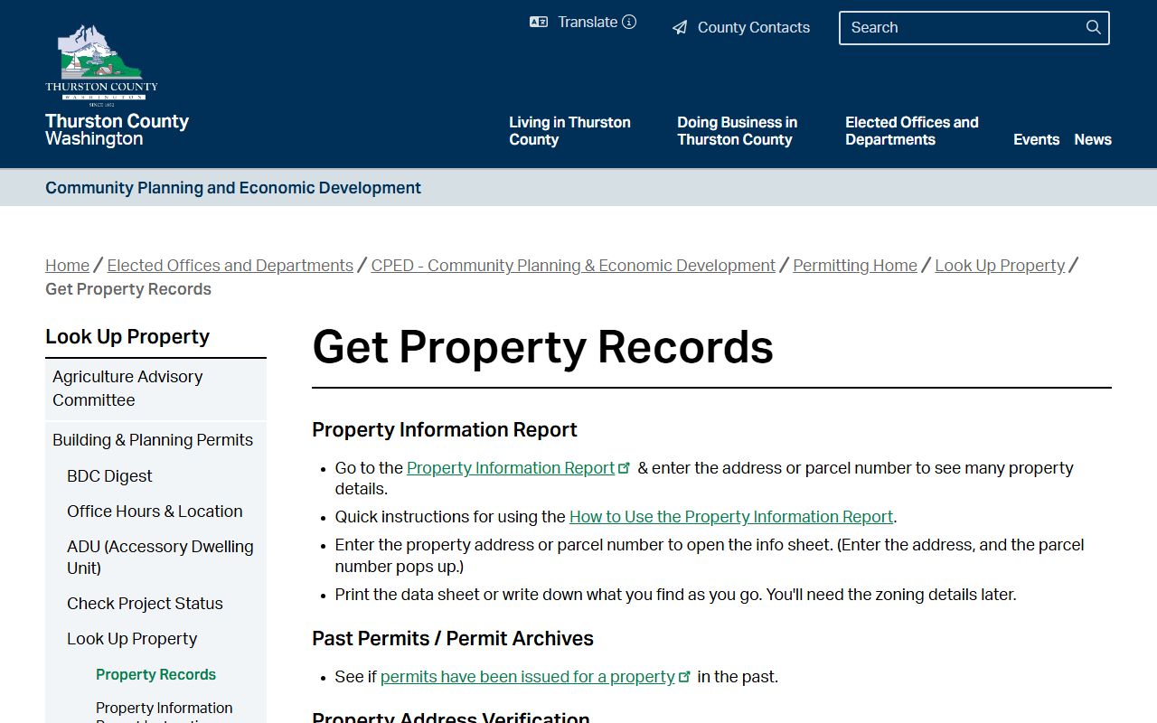Open Doing Business in Thurston County menu
Viewport: 1157px width, 723px height.
pos(738,131)
